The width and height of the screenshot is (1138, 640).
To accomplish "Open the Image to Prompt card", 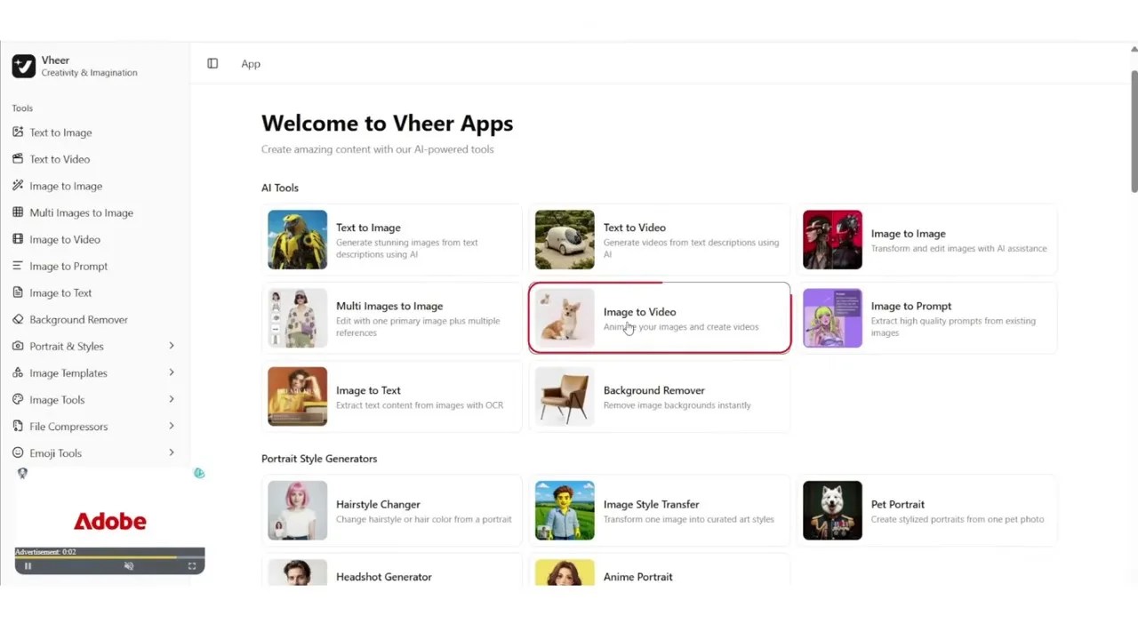I will pyautogui.click(x=927, y=318).
